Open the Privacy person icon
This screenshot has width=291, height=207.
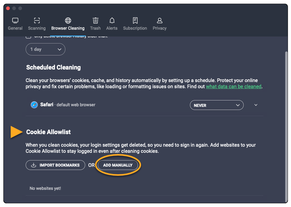click(x=160, y=21)
